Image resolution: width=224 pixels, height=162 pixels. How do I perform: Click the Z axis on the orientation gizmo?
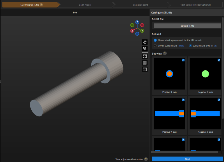[x=137, y=22]
